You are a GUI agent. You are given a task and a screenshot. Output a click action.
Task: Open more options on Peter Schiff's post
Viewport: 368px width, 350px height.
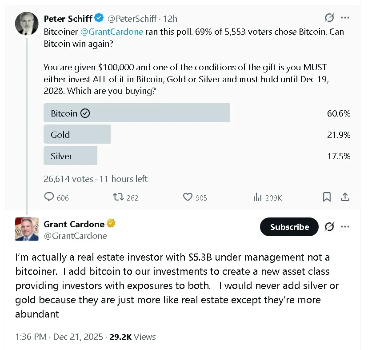(x=345, y=18)
